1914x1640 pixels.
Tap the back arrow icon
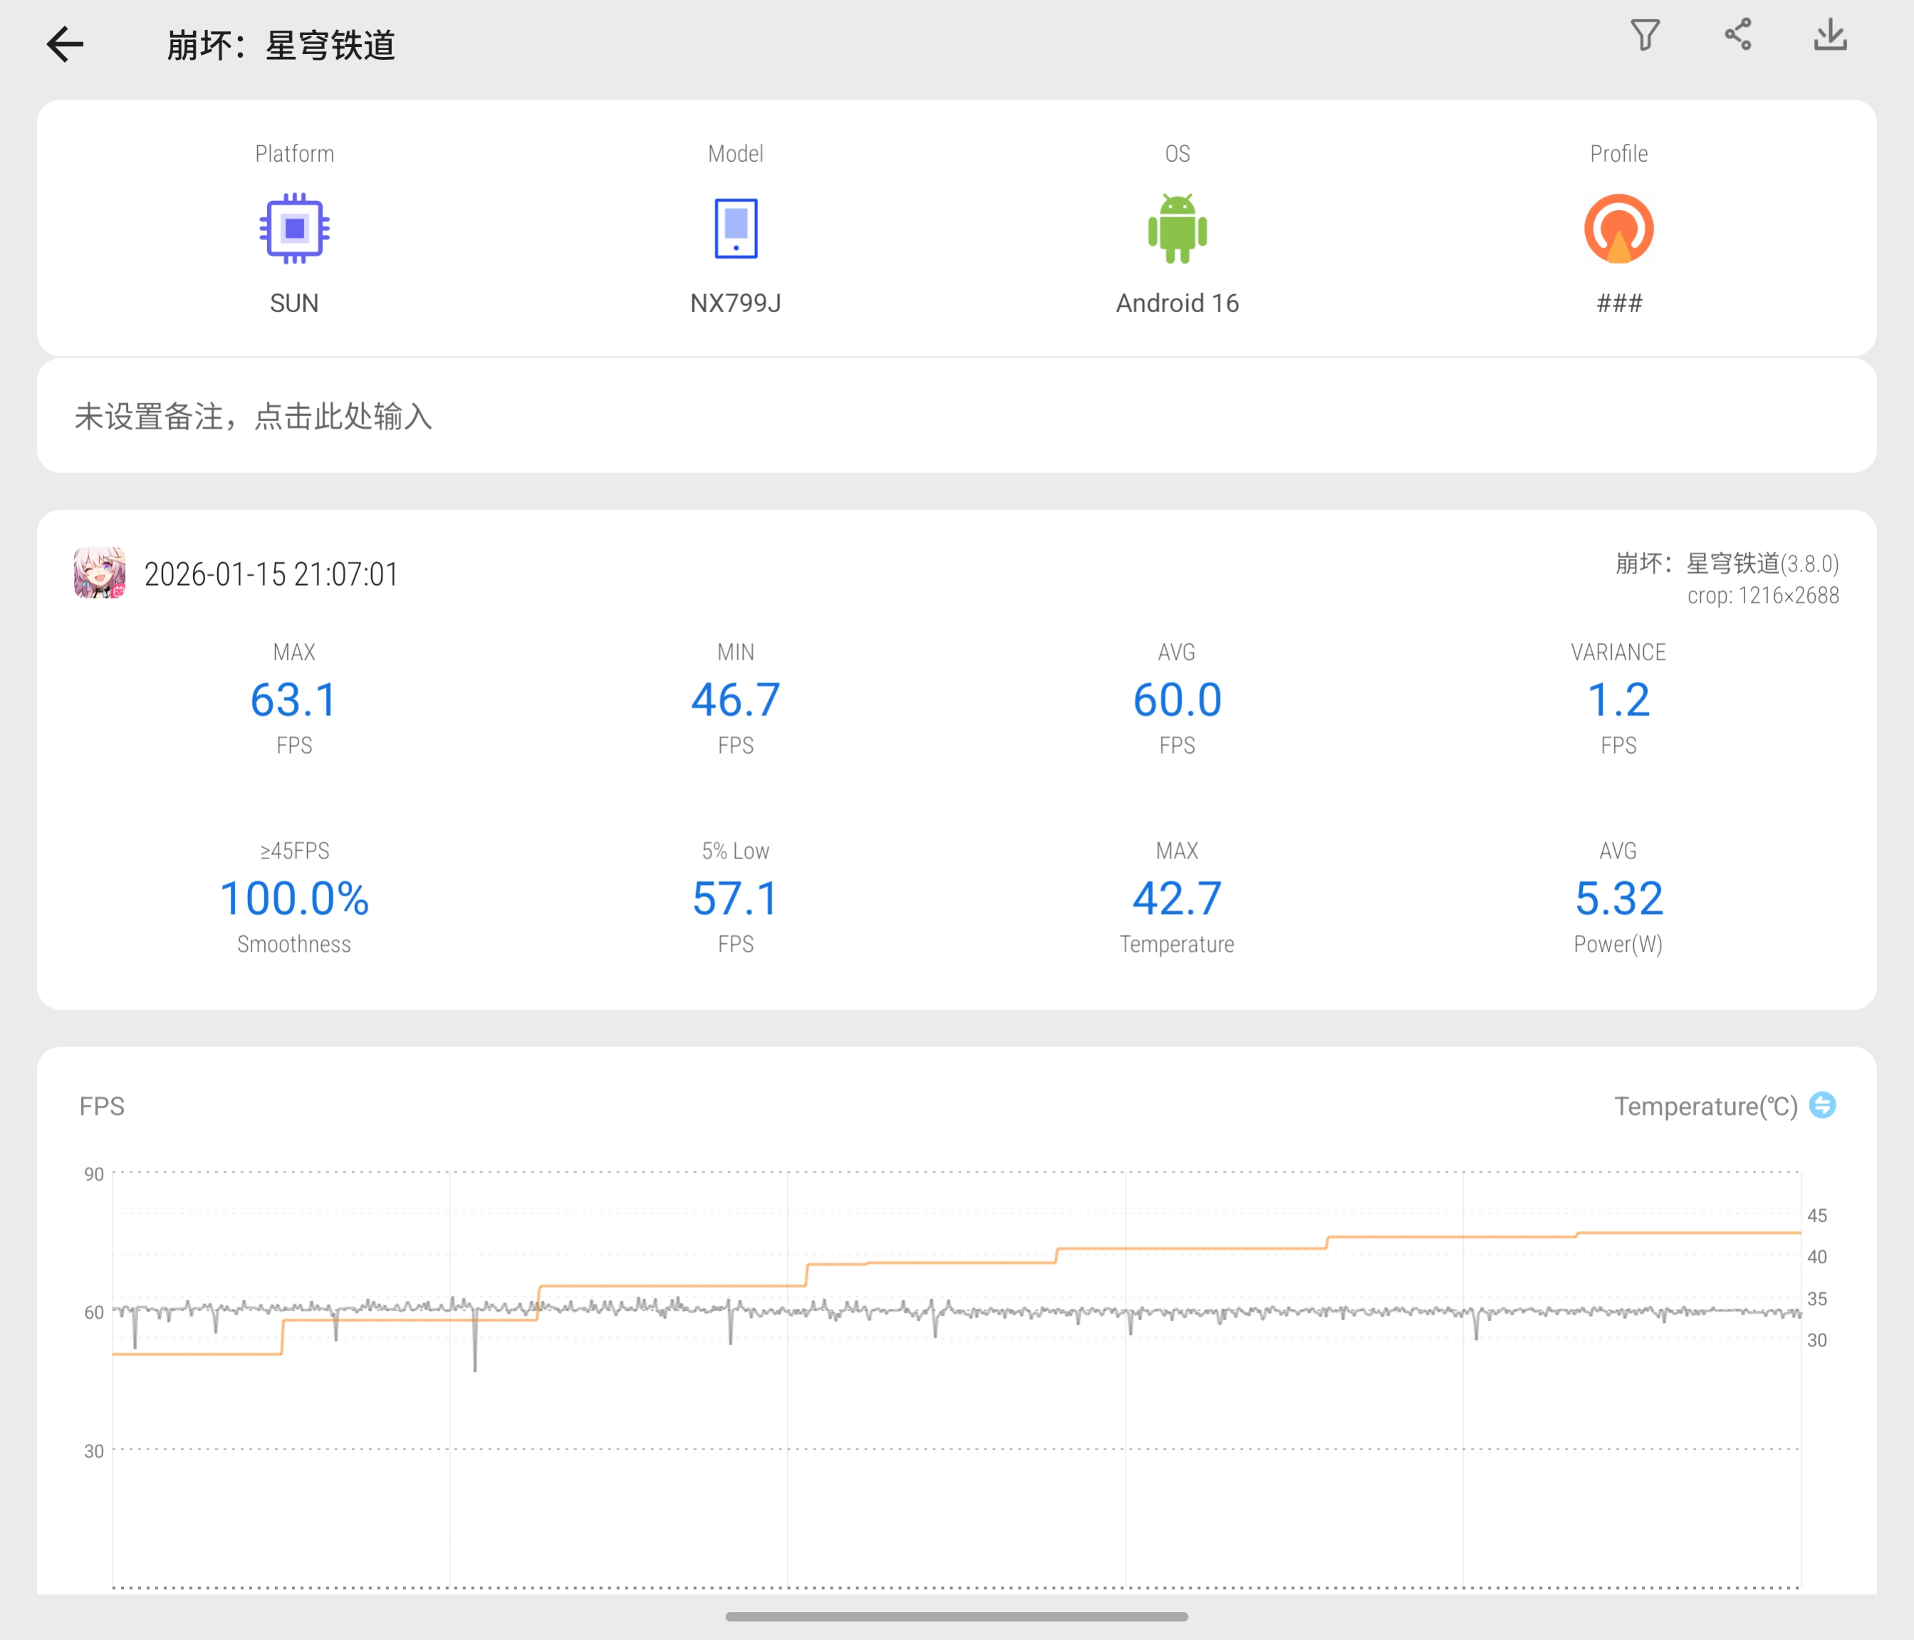click(x=65, y=44)
